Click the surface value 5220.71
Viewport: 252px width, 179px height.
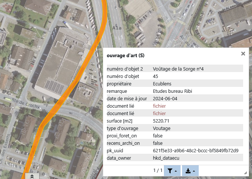tap(161, 121)
